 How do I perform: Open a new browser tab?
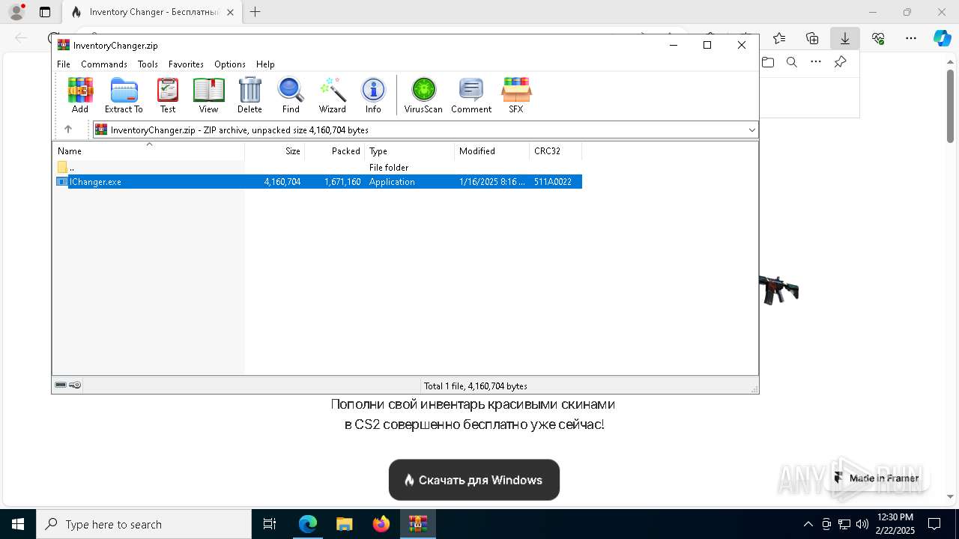255,12
